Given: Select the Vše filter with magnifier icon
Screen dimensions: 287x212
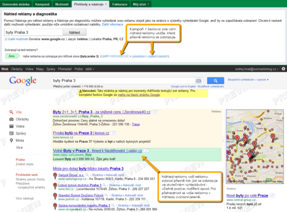Looking at the screenshot, I should point(15,112).
